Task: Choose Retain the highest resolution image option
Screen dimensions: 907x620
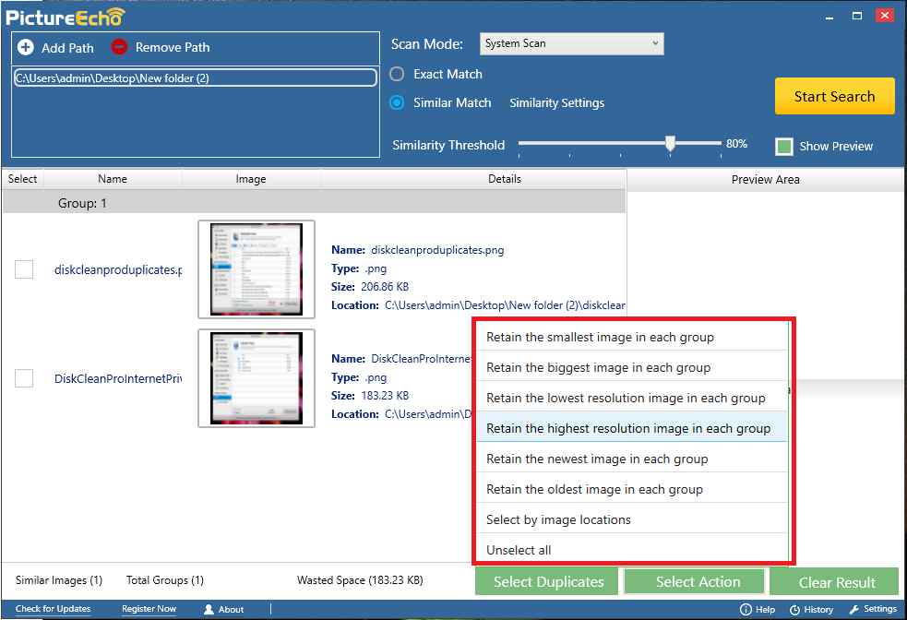Action: coord(632,428)
